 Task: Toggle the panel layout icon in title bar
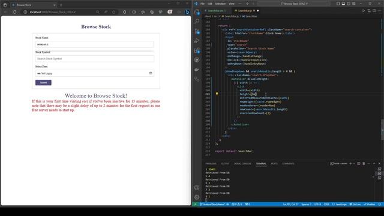click(x=343, y=4)
